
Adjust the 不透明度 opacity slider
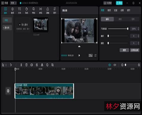[x=118, y=29]
